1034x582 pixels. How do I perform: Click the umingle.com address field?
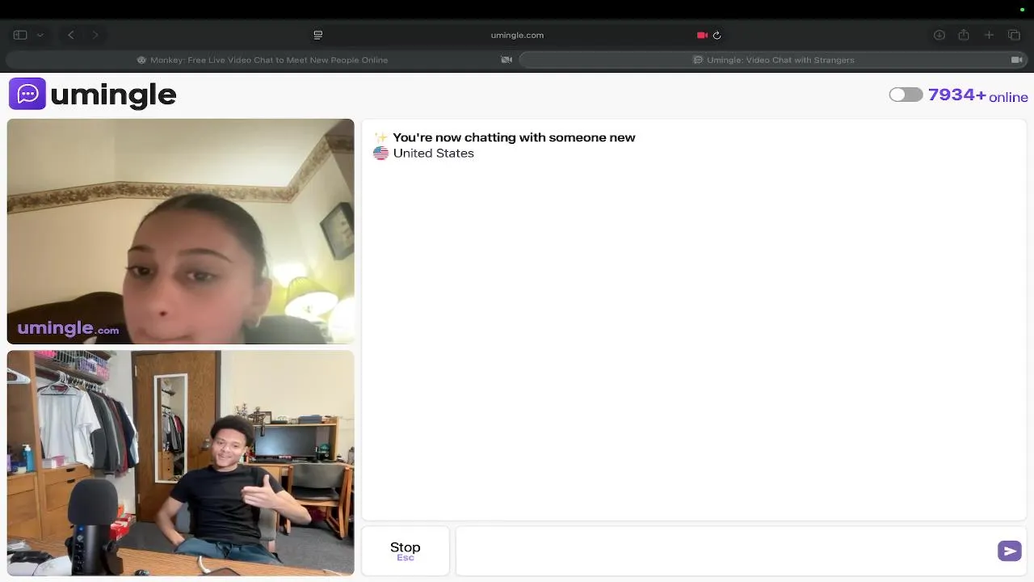click(517, 35)
